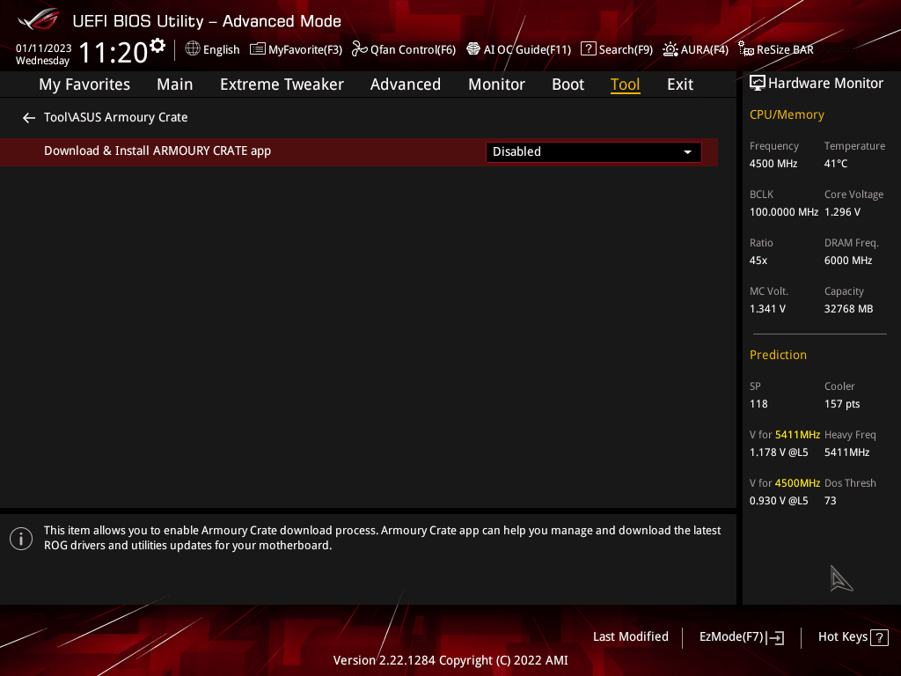Click the info icon in the help area
901x676 pixels.
click(x=21, y=539)
